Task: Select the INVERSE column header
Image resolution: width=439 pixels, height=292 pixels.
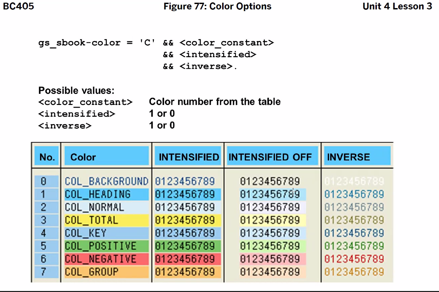Action: coord(348,156)
